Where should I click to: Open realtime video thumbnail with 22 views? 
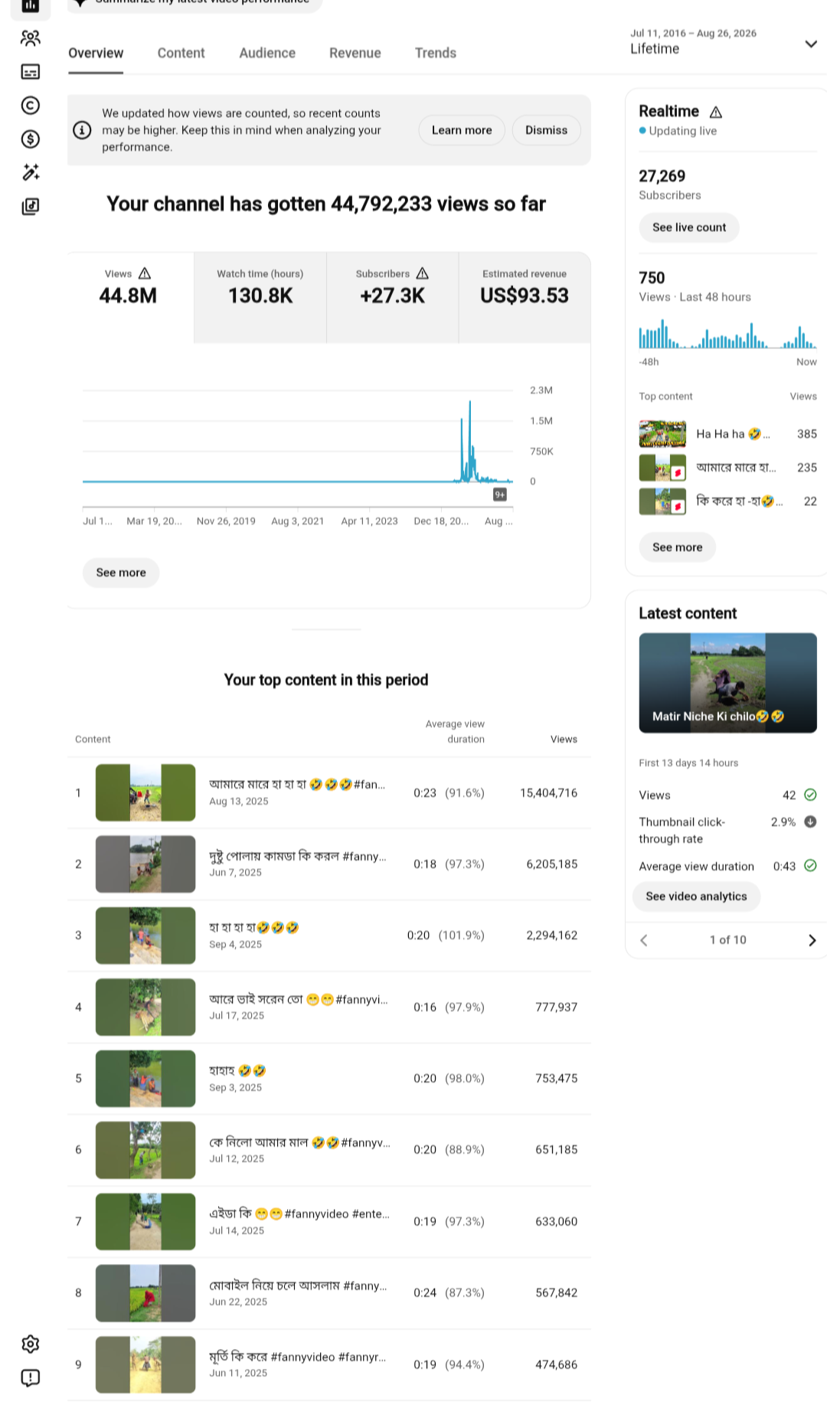(x=662, y=501)
